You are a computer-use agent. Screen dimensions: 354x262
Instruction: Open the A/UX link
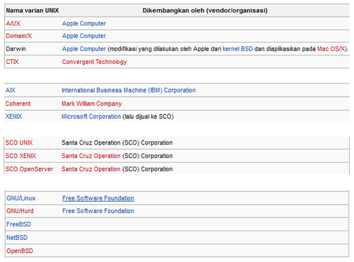point(13,23)
